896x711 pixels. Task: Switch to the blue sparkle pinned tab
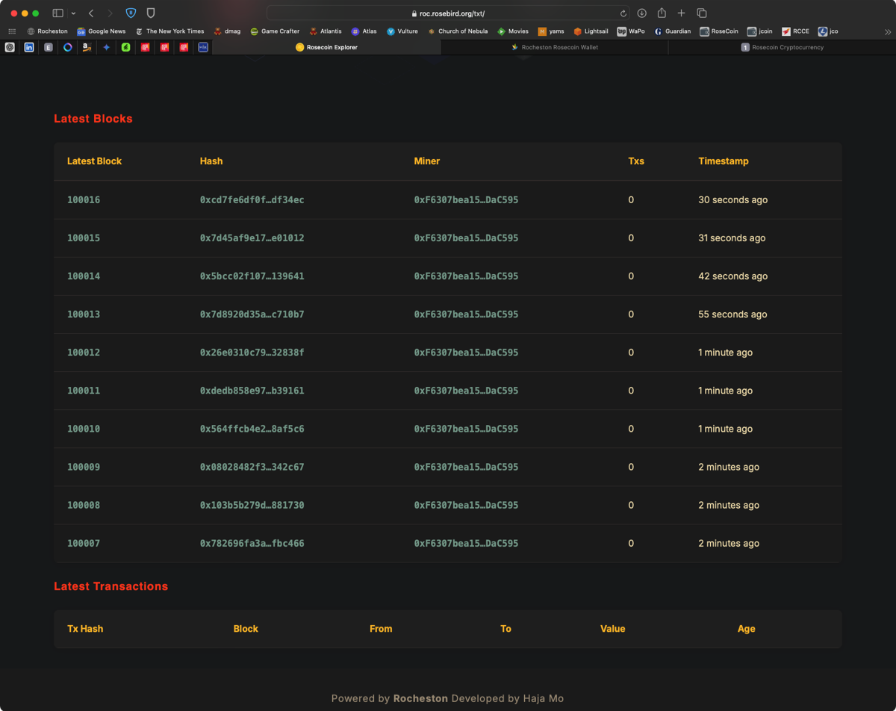107,47
